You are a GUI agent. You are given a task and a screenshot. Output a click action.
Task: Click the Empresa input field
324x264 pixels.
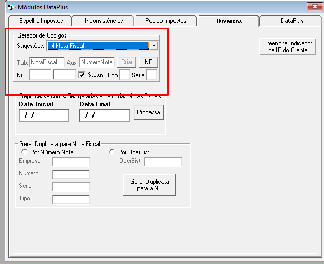[x=71, y=162]
